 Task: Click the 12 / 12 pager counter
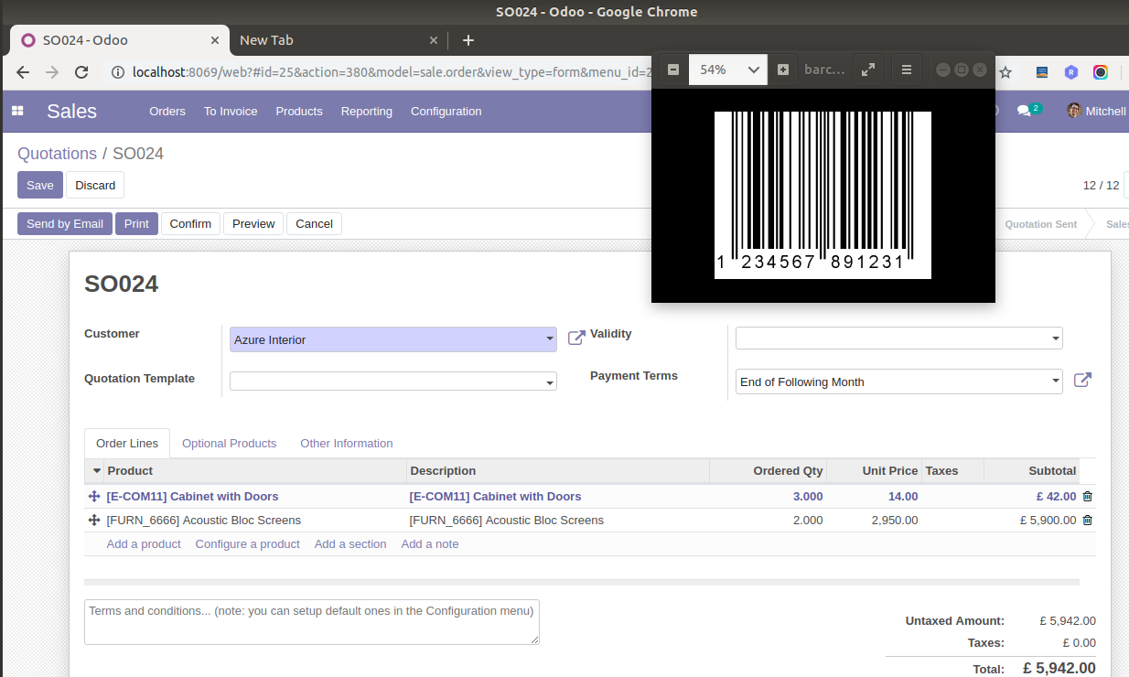pyautogui.click(x=1101, y=185)
